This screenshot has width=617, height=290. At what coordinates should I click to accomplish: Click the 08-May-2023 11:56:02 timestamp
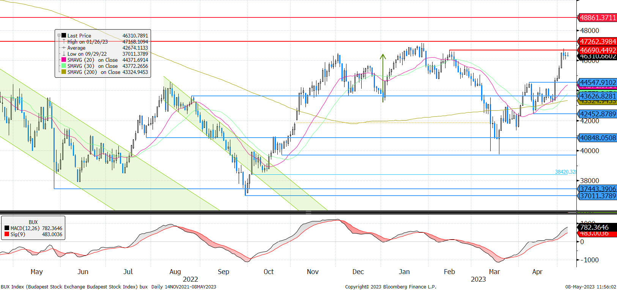pyautogui.click(x=591, y=287)
